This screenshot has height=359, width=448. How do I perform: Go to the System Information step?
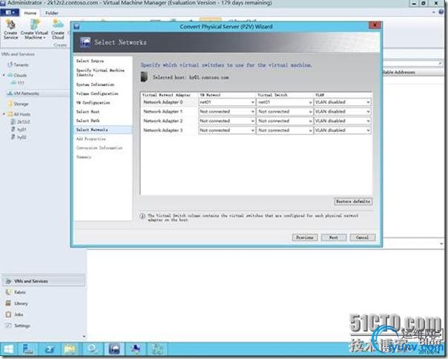pyautogui.click(x=95, y=85)
